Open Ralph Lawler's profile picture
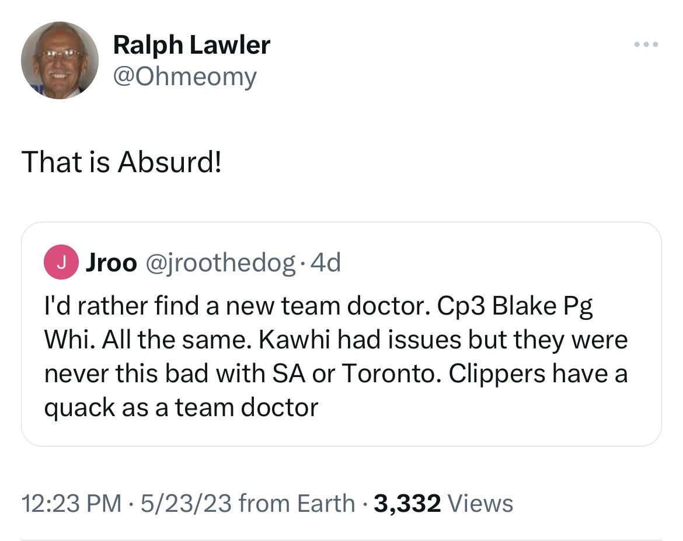The height and width of the screenshot is (541, 683). tap(60, 60)
